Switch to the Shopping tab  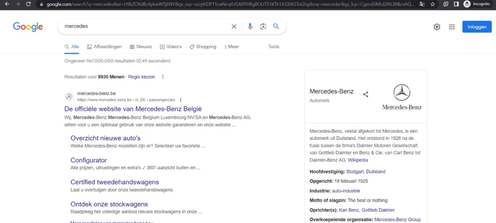click(203, 47)
